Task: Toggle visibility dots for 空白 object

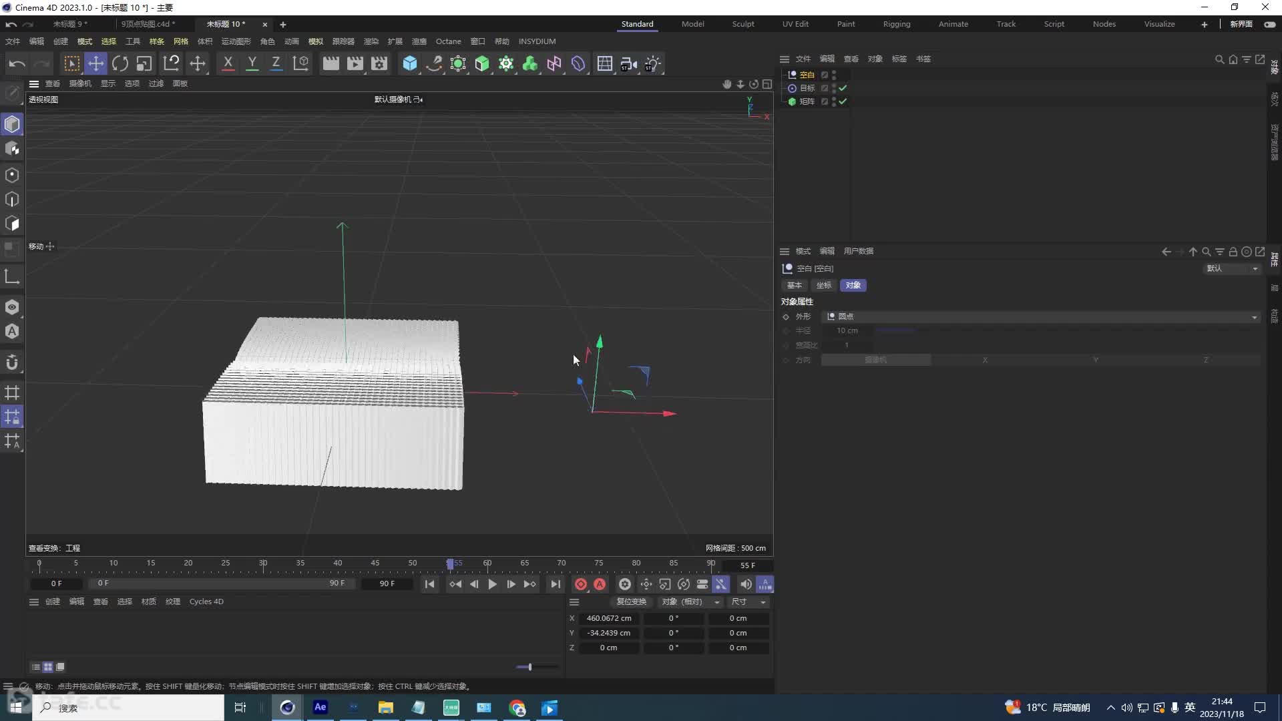Action: click(x=834, y=75)
